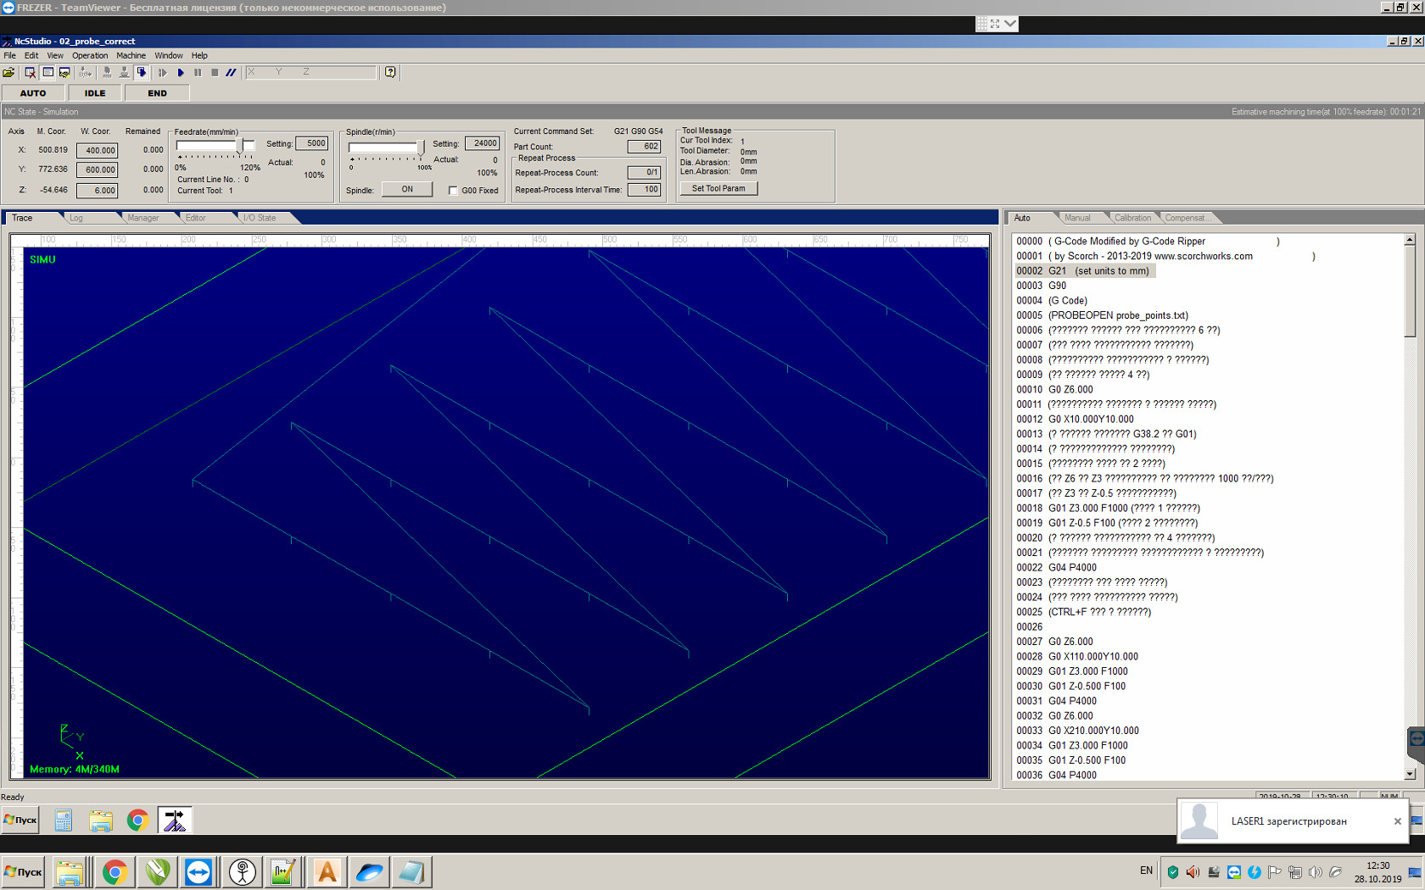The width and height of the screenshot is (1425, 890).
Task: Toggle the Spindle ON button
Action: pyautogui.click(x=407, y=190)
